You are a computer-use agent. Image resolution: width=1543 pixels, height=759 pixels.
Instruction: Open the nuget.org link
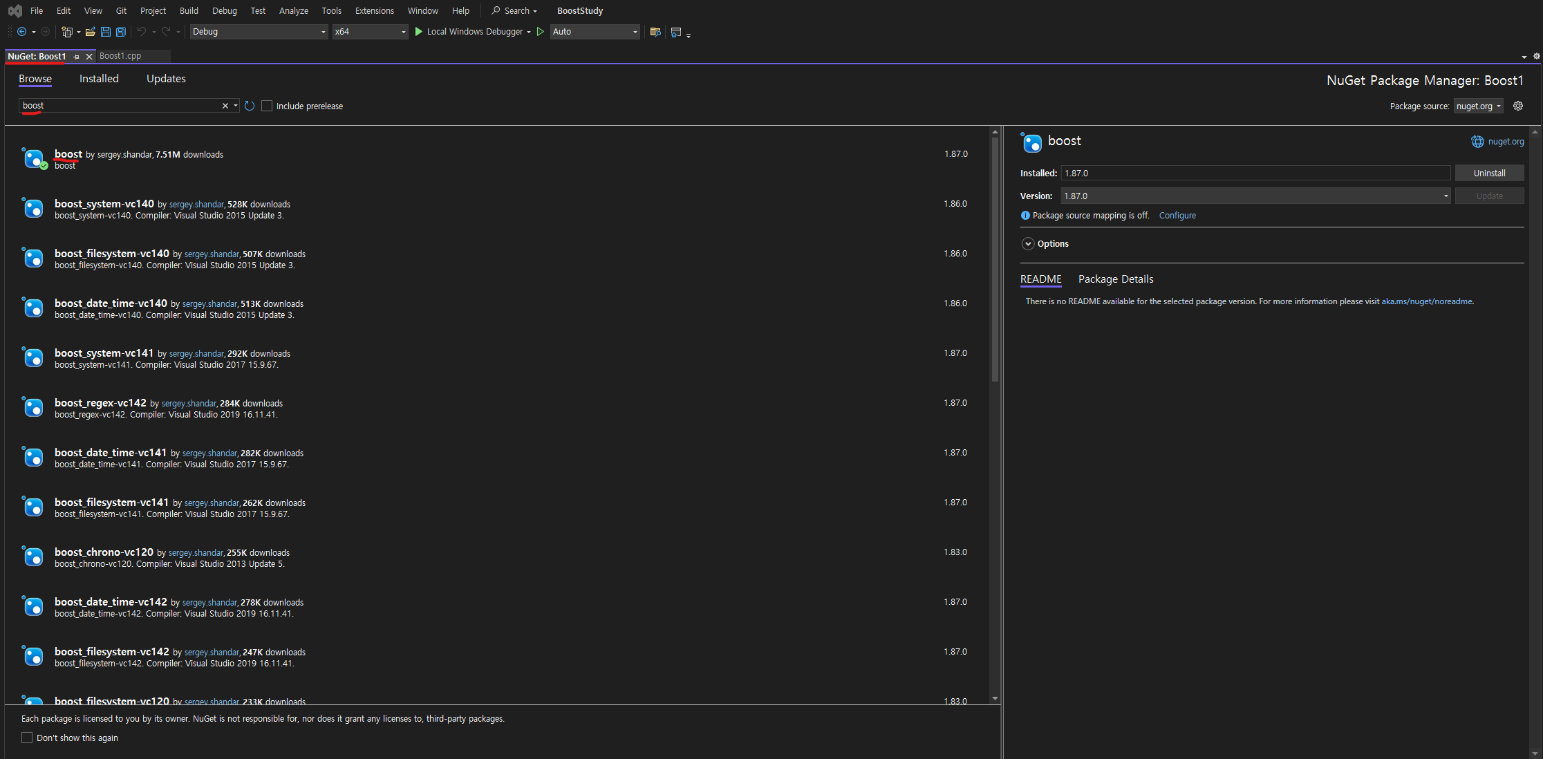click(x=1506, y=142)
